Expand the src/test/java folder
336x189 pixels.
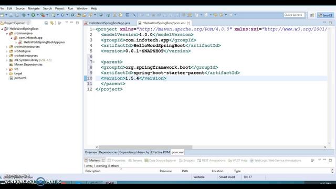[x=7, y=51]
